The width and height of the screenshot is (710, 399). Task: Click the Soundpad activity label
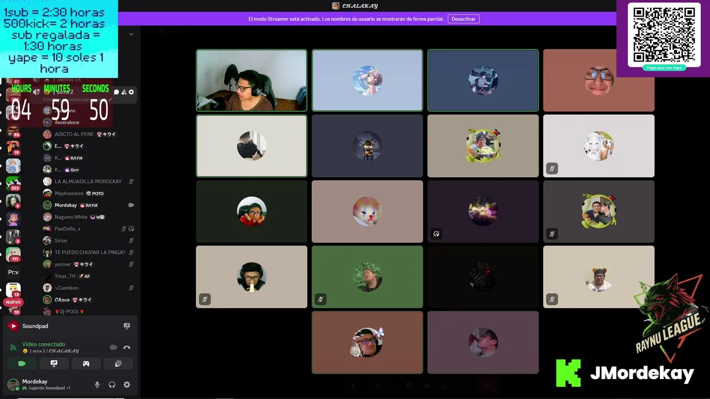35,326
